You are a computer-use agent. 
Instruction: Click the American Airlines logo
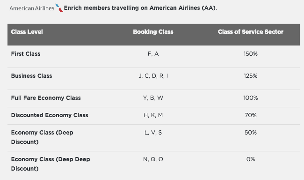(36, 8)
